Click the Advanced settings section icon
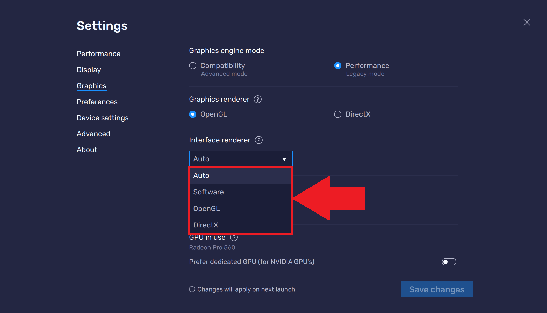Image resolution: width=547 pixels, height=313 pixels. point(93,134)
